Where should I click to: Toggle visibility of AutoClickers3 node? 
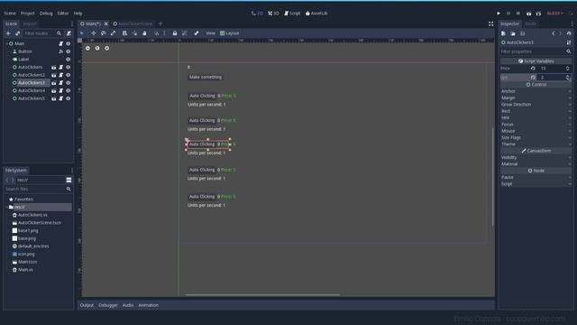[x=69, y=83]
